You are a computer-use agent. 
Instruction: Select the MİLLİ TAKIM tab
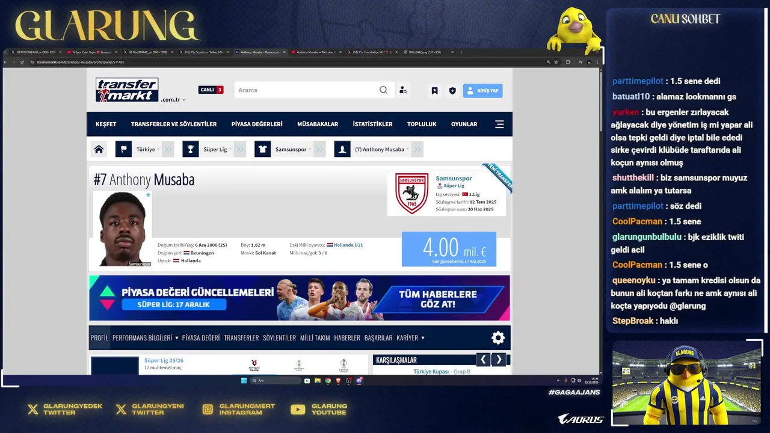click(315, 338)
